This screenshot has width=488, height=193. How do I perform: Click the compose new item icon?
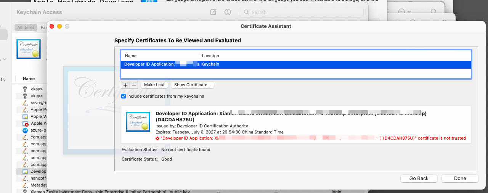pyautogui.click(x=213, y=12)
